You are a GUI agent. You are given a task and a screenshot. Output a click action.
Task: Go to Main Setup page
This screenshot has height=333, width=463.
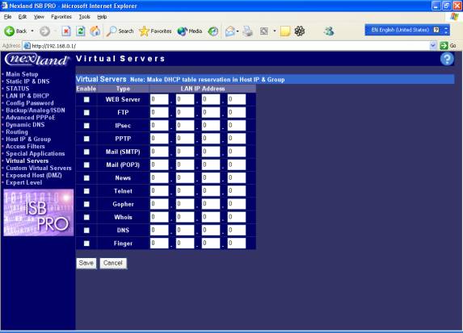[22, 74]
